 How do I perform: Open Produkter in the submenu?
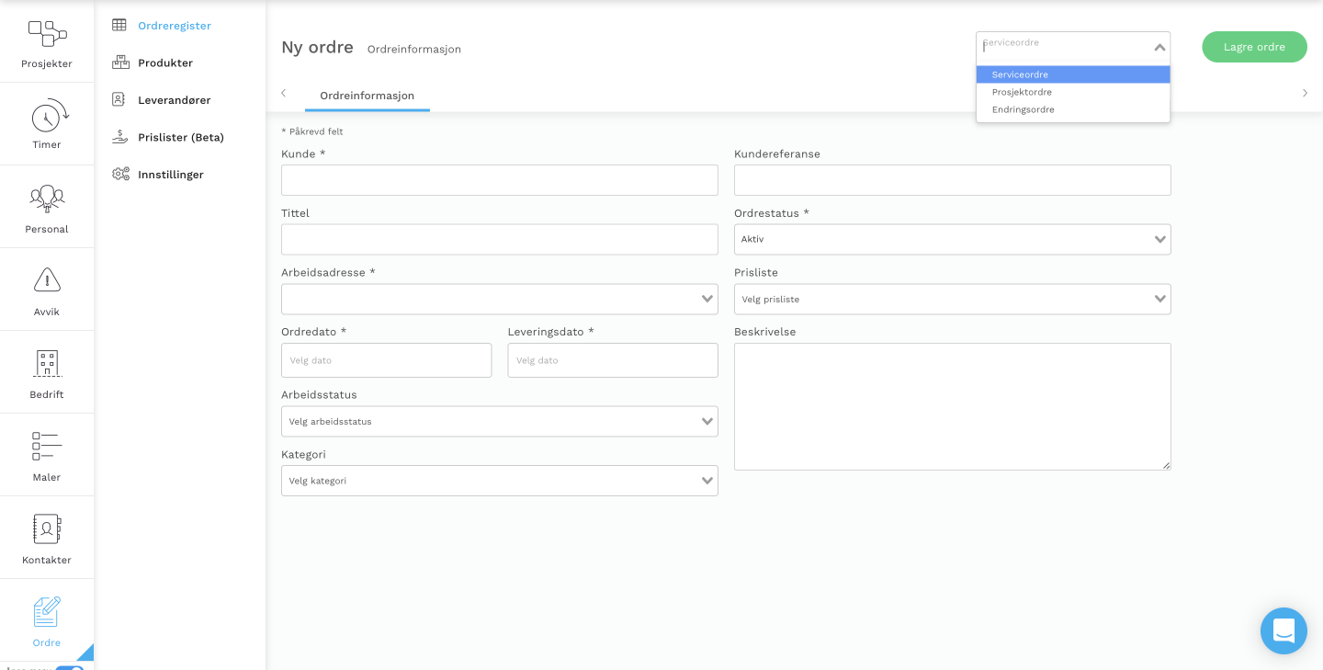(x=165, y=62)
